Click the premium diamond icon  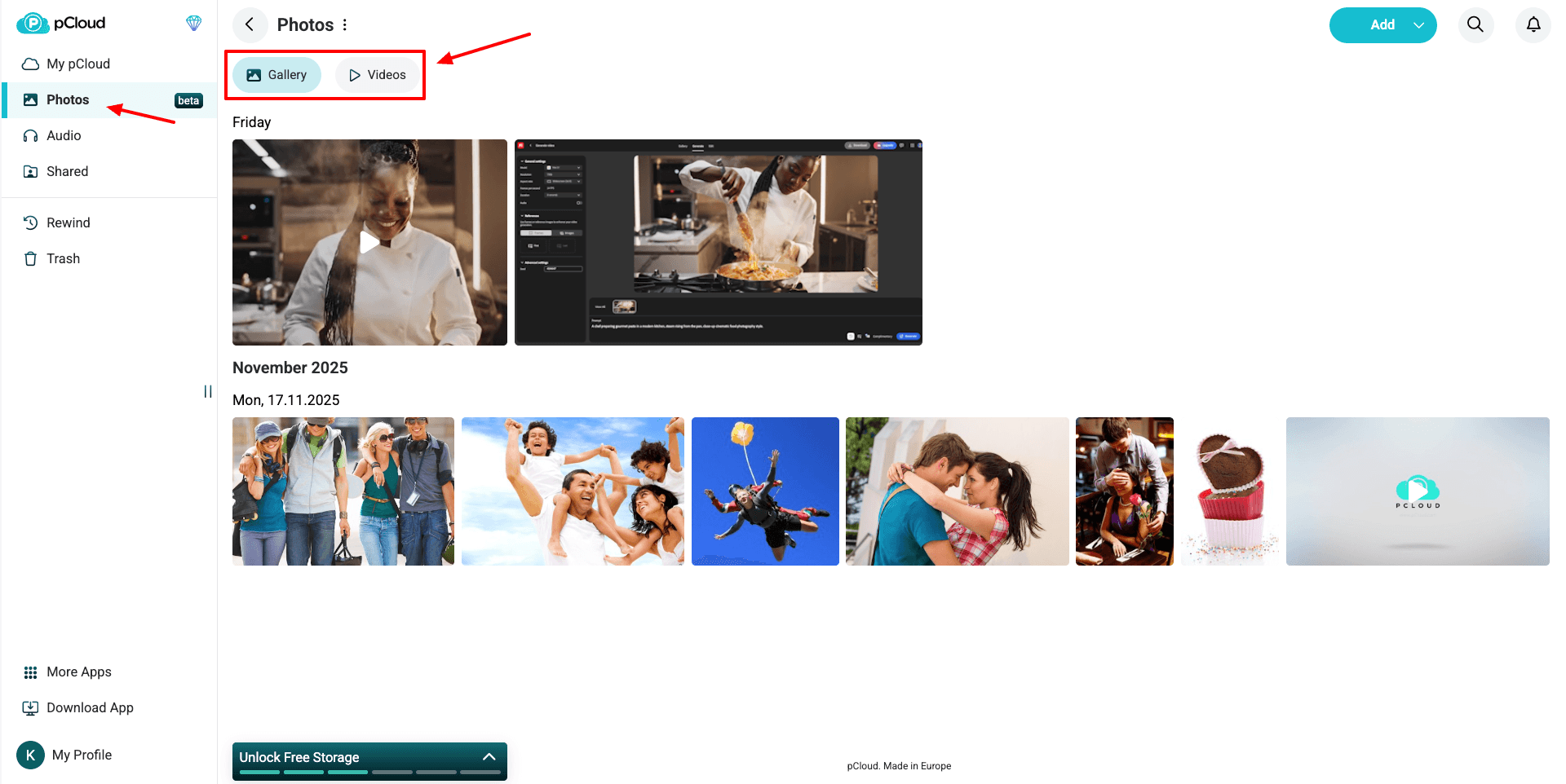tap(193, 23)
